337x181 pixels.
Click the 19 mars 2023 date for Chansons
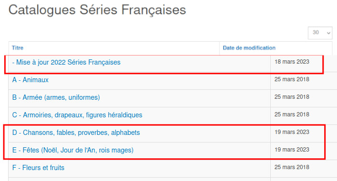click(x=292, y=132)
